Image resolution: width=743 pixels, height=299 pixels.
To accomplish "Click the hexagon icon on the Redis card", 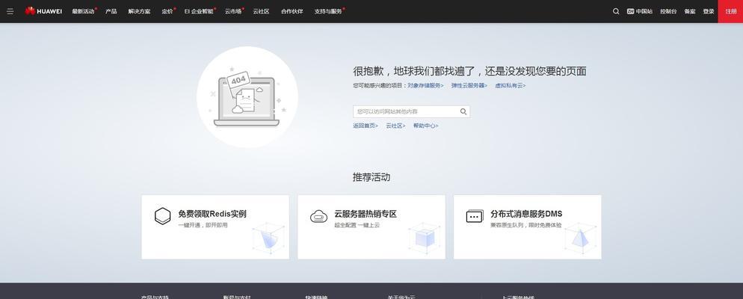I will [162, 216].
